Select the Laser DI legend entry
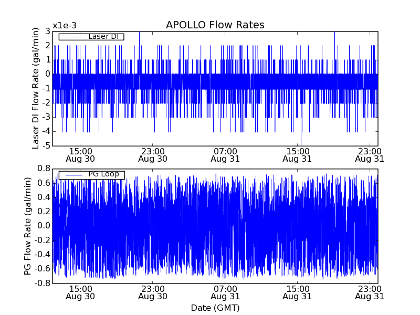Image resolution: width=420 pixels, height=315 pixels. pos(103,36)
